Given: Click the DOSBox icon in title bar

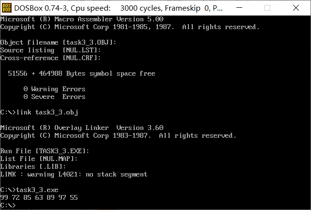Looking at the screenshot, I should [x=7, y=8].
